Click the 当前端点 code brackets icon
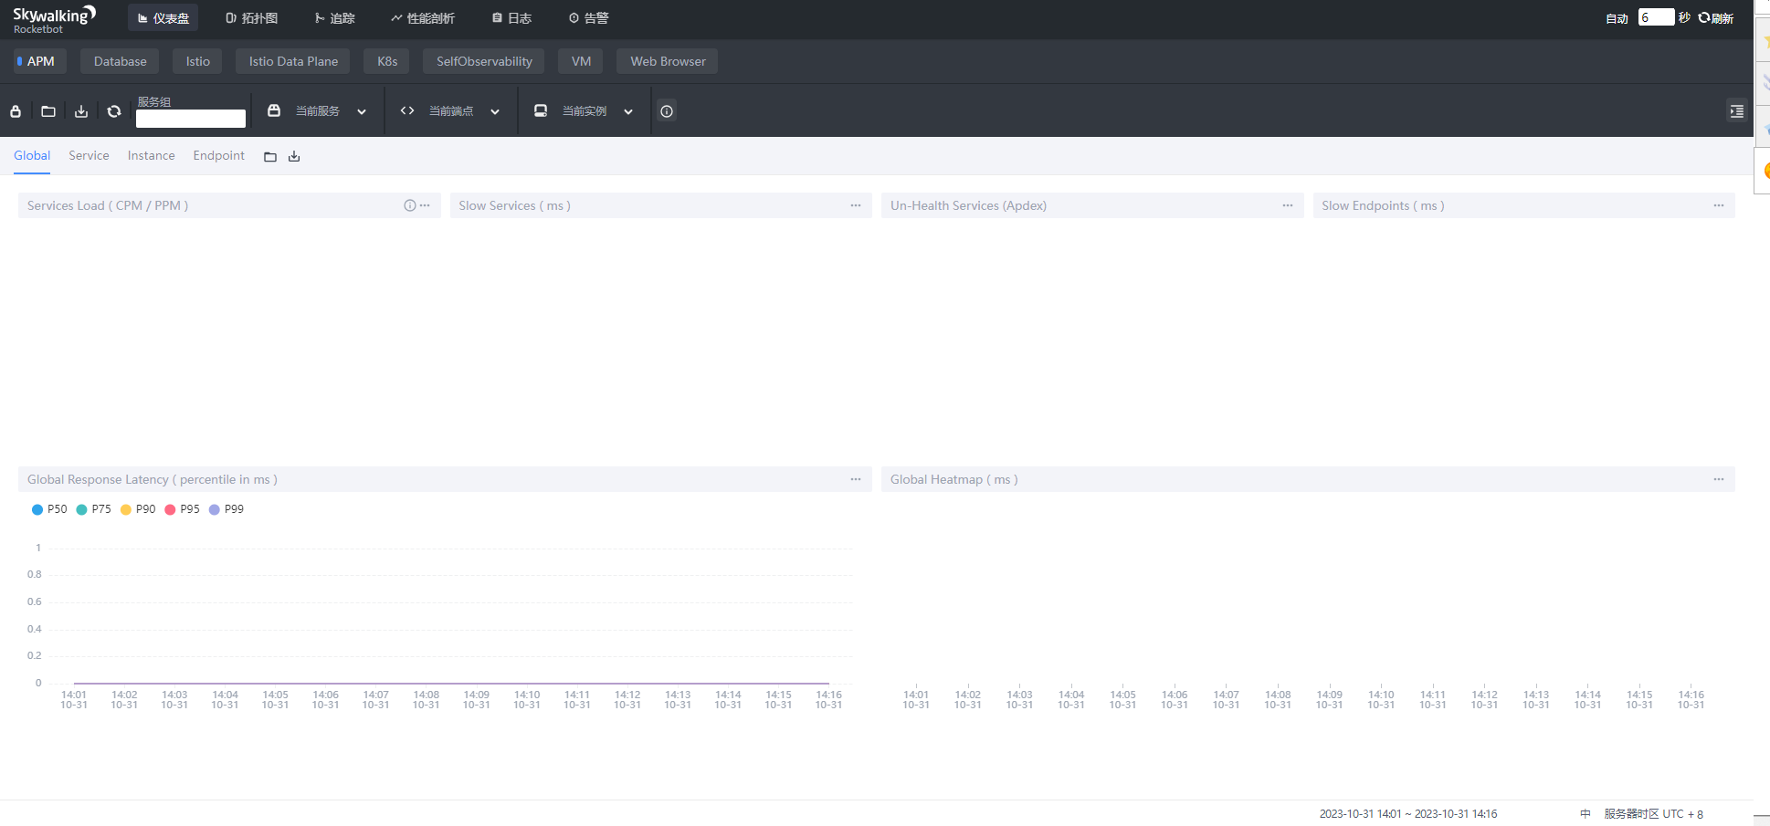 tap(407, 110)
